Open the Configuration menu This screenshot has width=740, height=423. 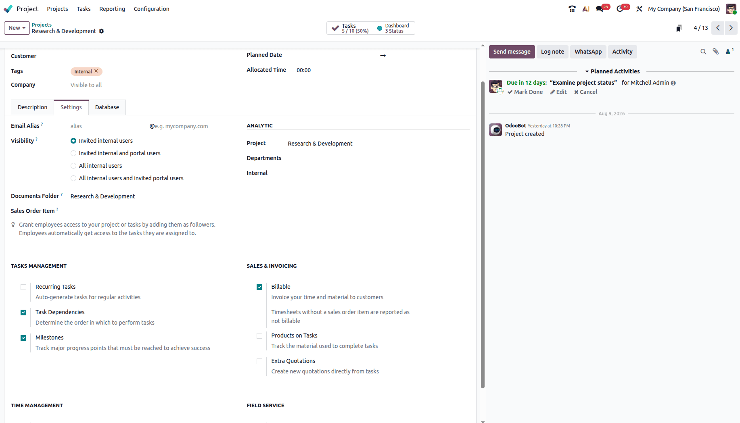coord(151,9)
